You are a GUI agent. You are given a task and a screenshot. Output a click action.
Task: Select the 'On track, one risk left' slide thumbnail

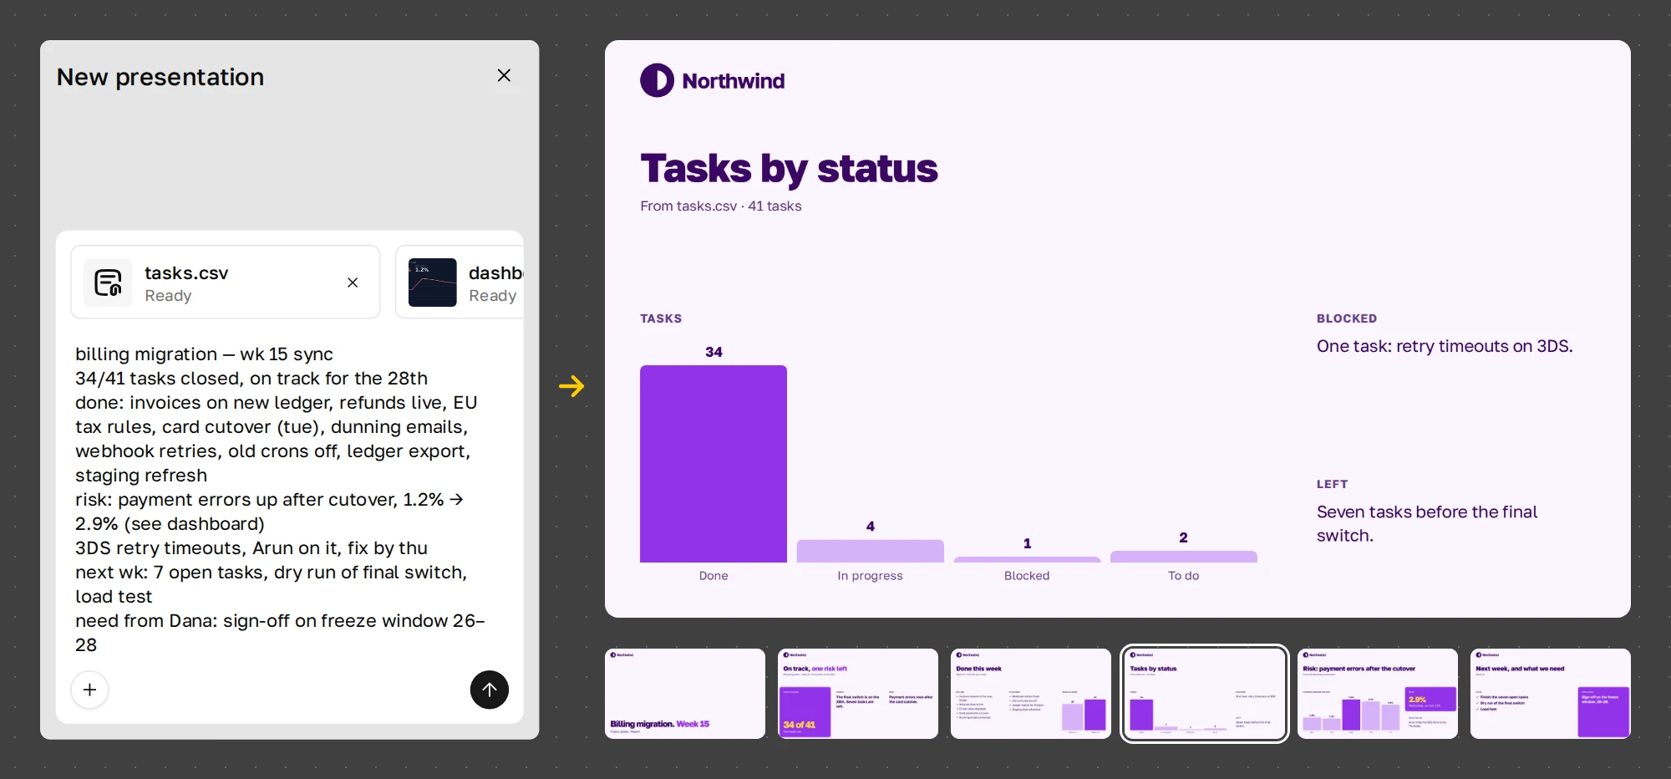click(x=858, y=694)
